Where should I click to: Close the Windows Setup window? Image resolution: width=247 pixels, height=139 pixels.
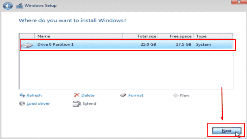(239, 2)
